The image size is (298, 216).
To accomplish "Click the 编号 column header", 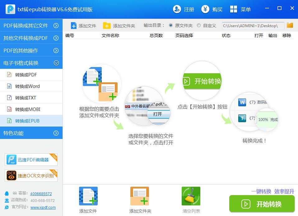I will click(70, 36).
